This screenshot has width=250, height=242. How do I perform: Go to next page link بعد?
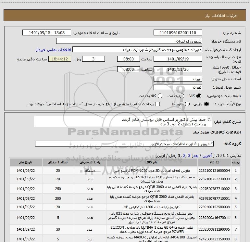point(196,156)
